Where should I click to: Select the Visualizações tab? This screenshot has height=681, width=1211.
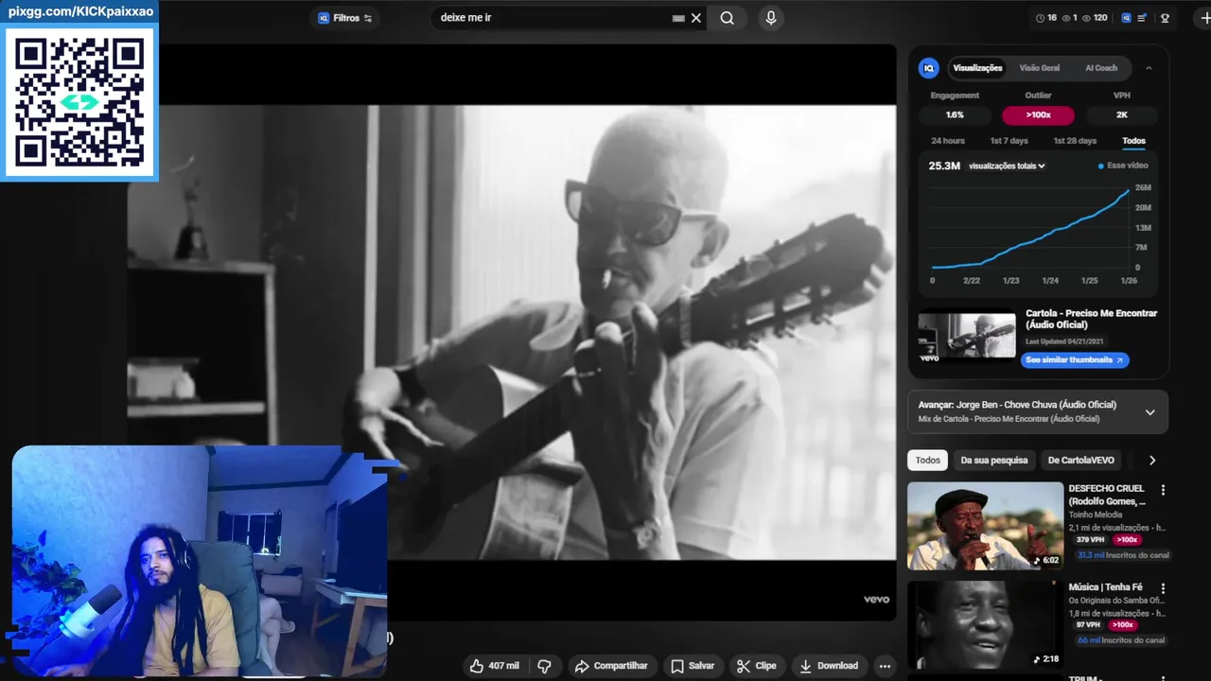(x=977, y=68)
